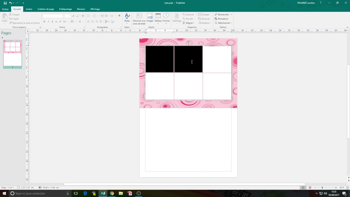
Task: Switch to the Révision tab
Action: coord(81,9)
